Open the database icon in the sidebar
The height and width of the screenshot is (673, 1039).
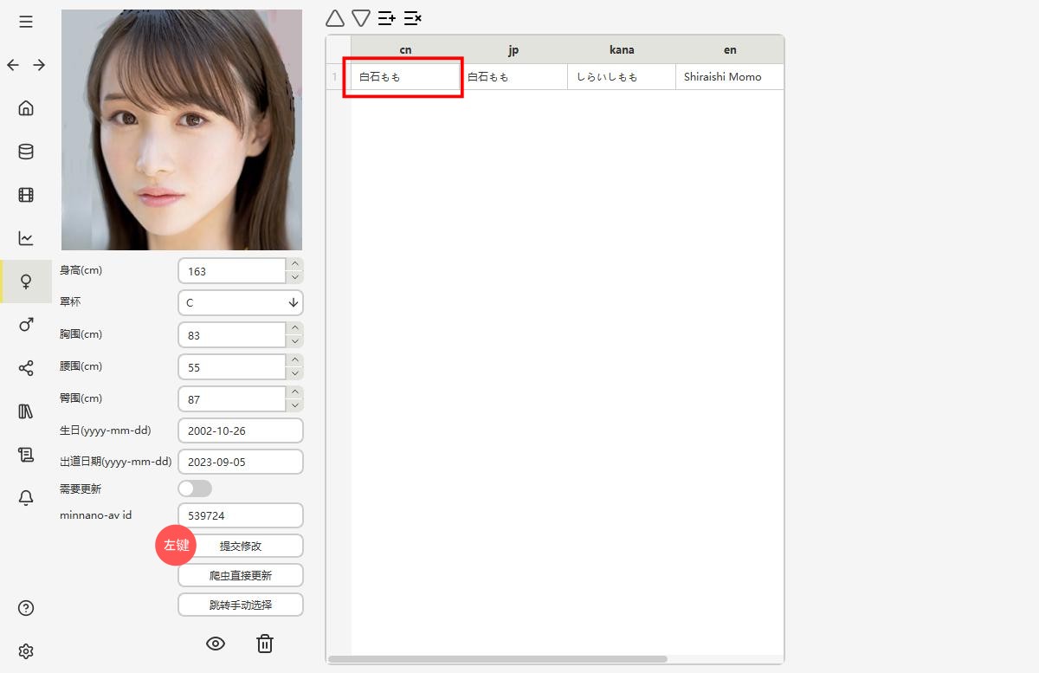[26, 152]
